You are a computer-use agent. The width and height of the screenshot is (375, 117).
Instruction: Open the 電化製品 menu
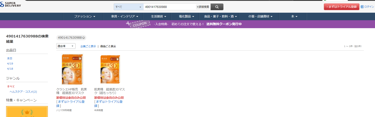pos(186,17)
